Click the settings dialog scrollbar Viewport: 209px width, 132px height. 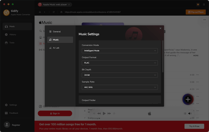(163, 56)
